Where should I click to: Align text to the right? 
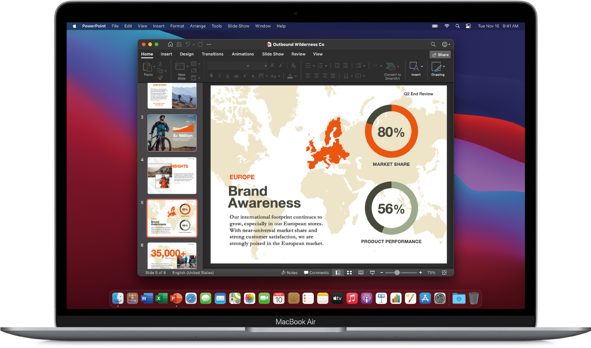[325, 76]
